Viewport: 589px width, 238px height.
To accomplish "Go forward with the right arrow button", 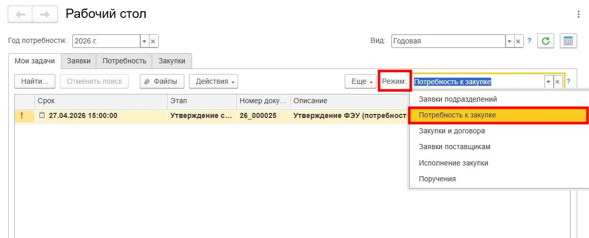I will (45, 15).
